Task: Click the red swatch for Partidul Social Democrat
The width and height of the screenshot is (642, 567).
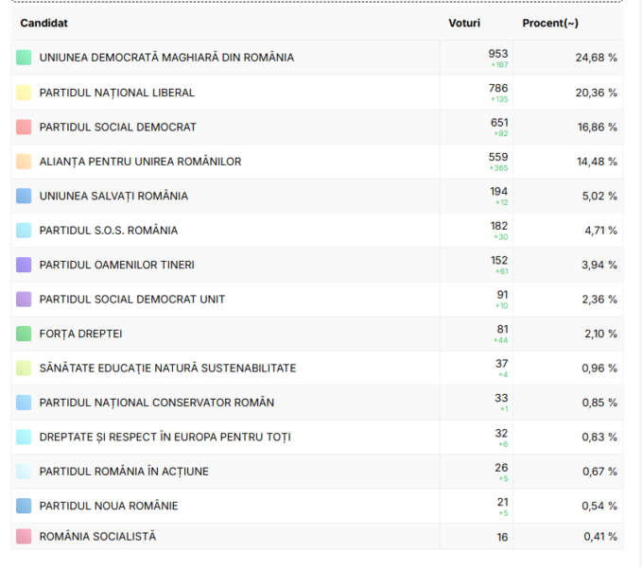Action: coord(24,128)
